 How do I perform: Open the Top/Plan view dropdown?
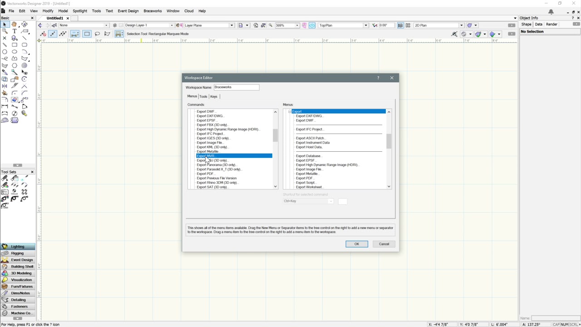[x=343, y=25]
